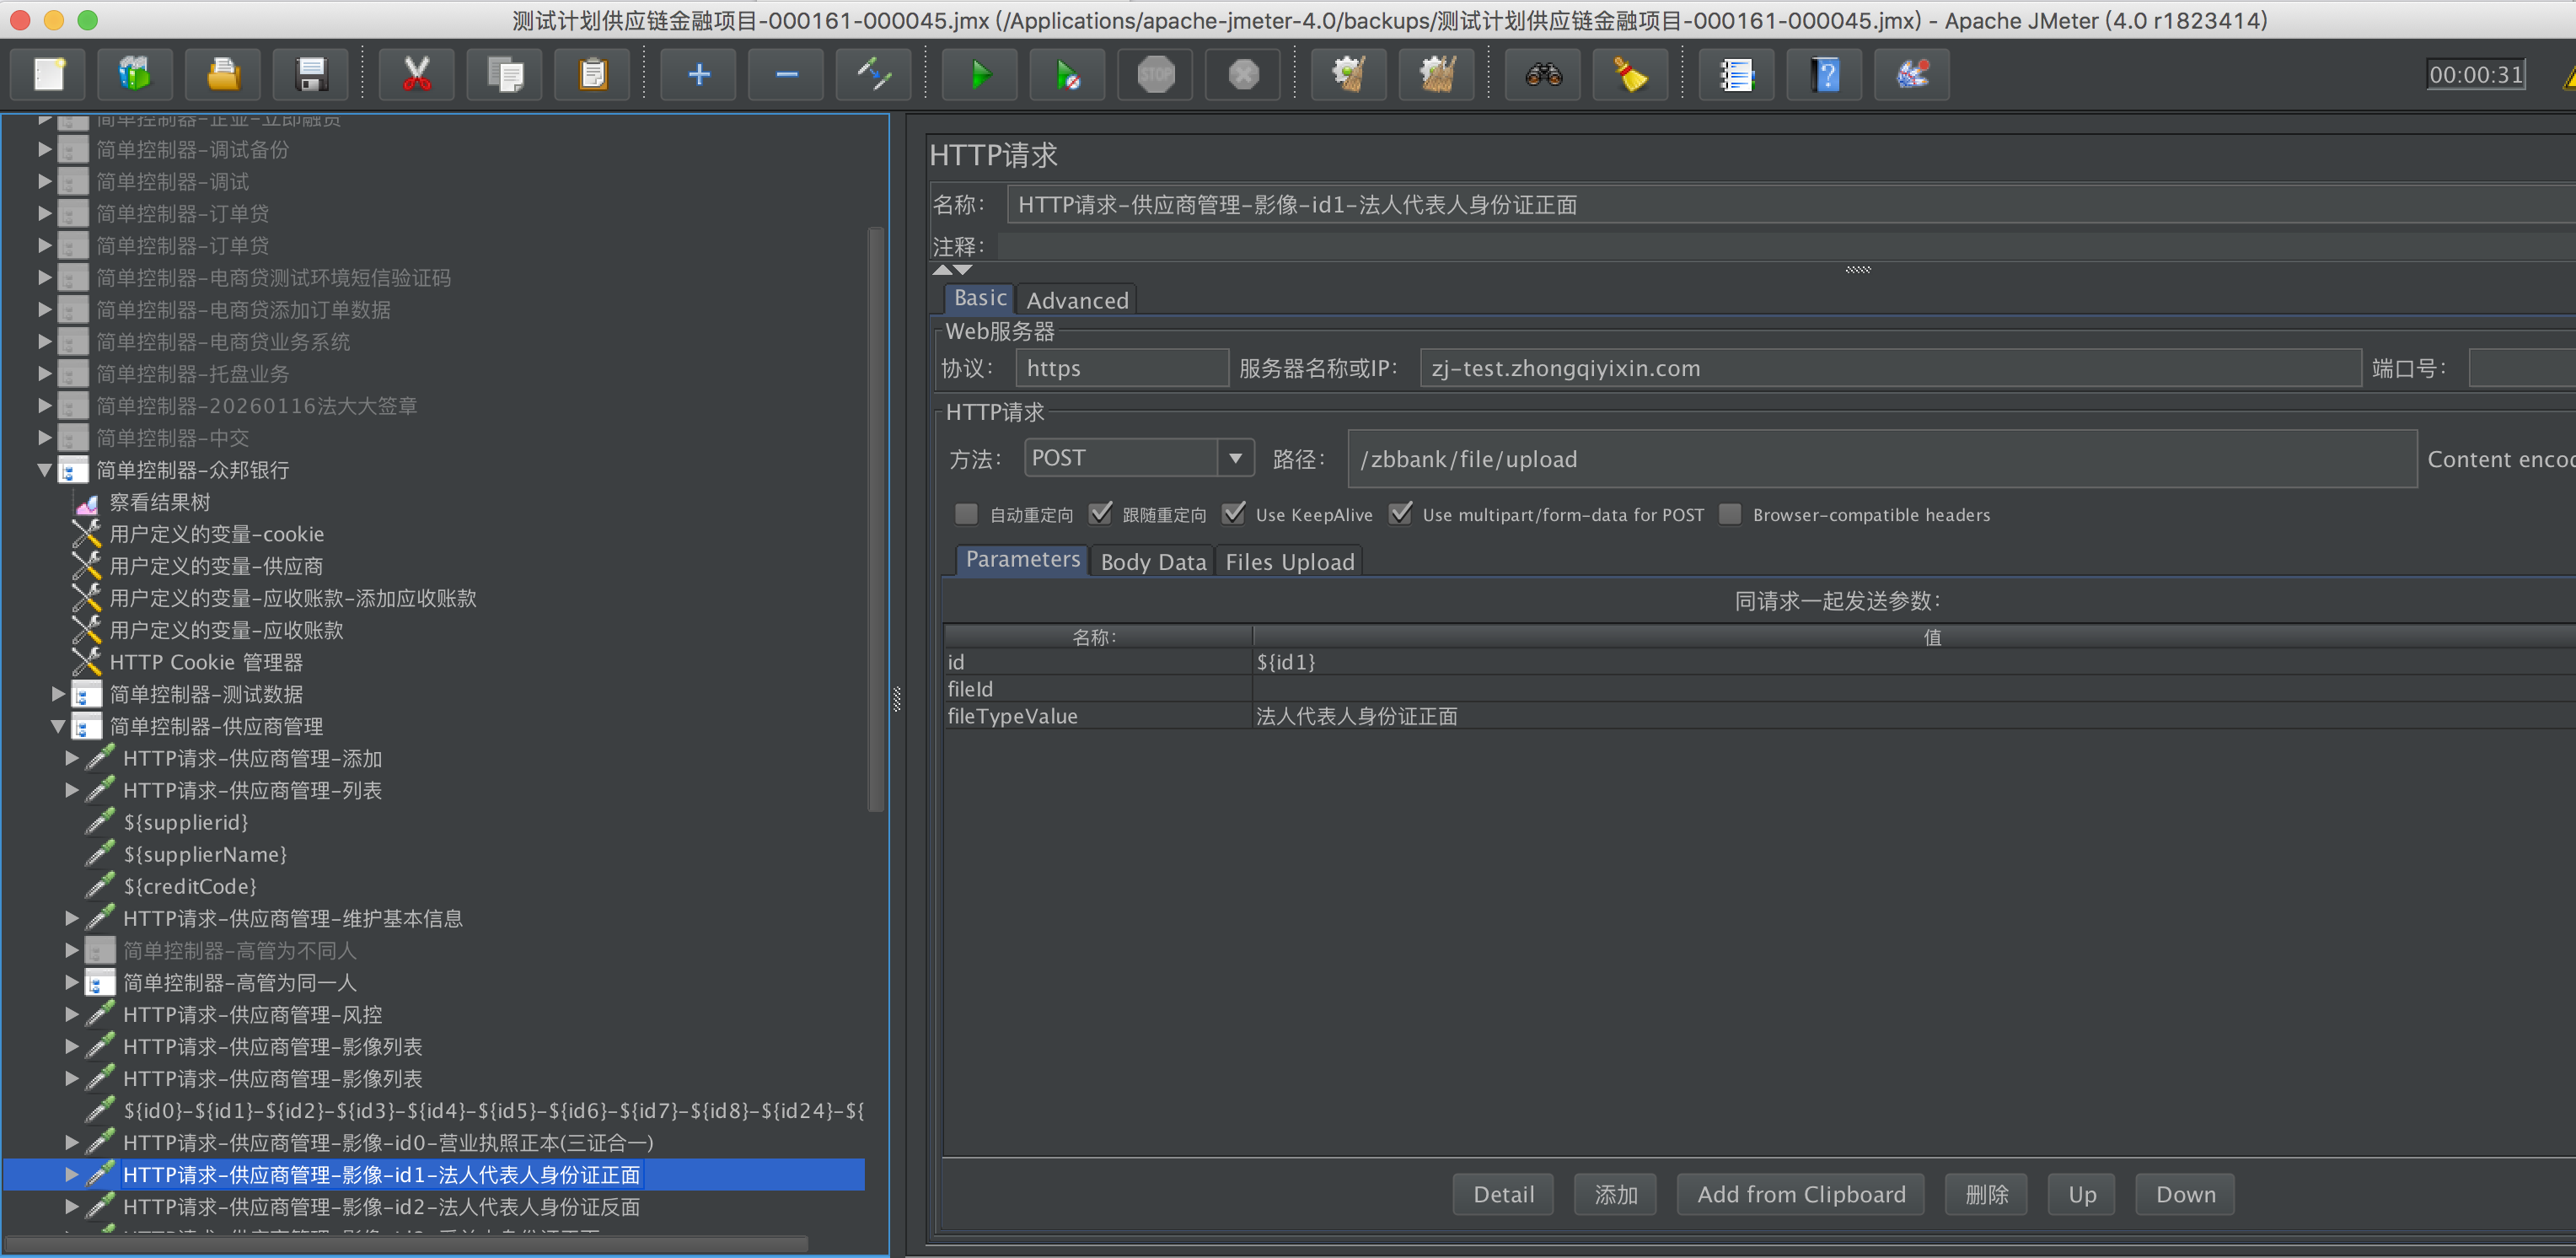Open the Files Upload tab

click(x=1289, y=562)
